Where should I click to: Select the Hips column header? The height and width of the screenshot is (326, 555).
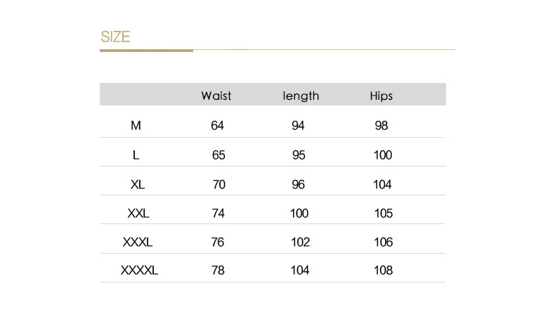click(x=381, y=96)
